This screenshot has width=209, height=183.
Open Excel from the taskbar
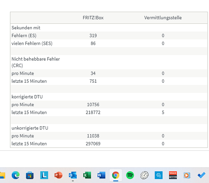87,175
